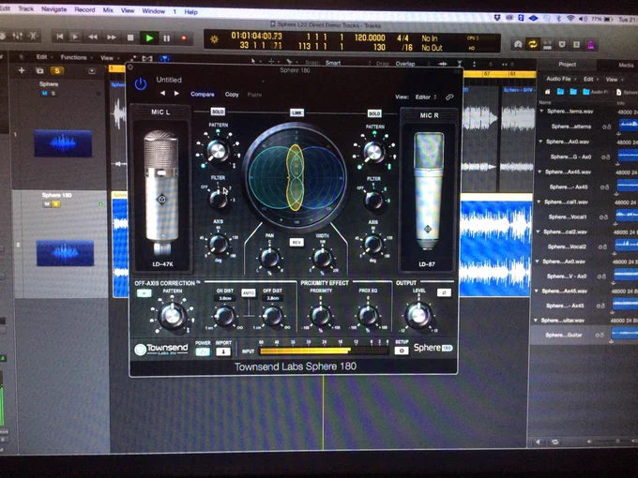
Task: Select previous preset with left arrow
Action: pos(162,94)
